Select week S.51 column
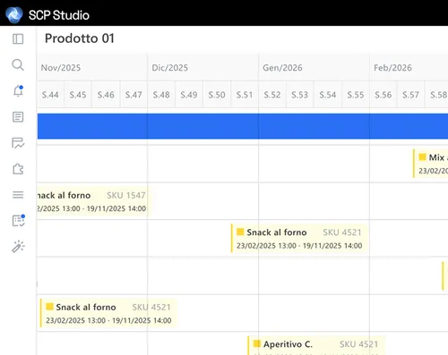This screenshot has height=355, width=448. pos(245,95)
